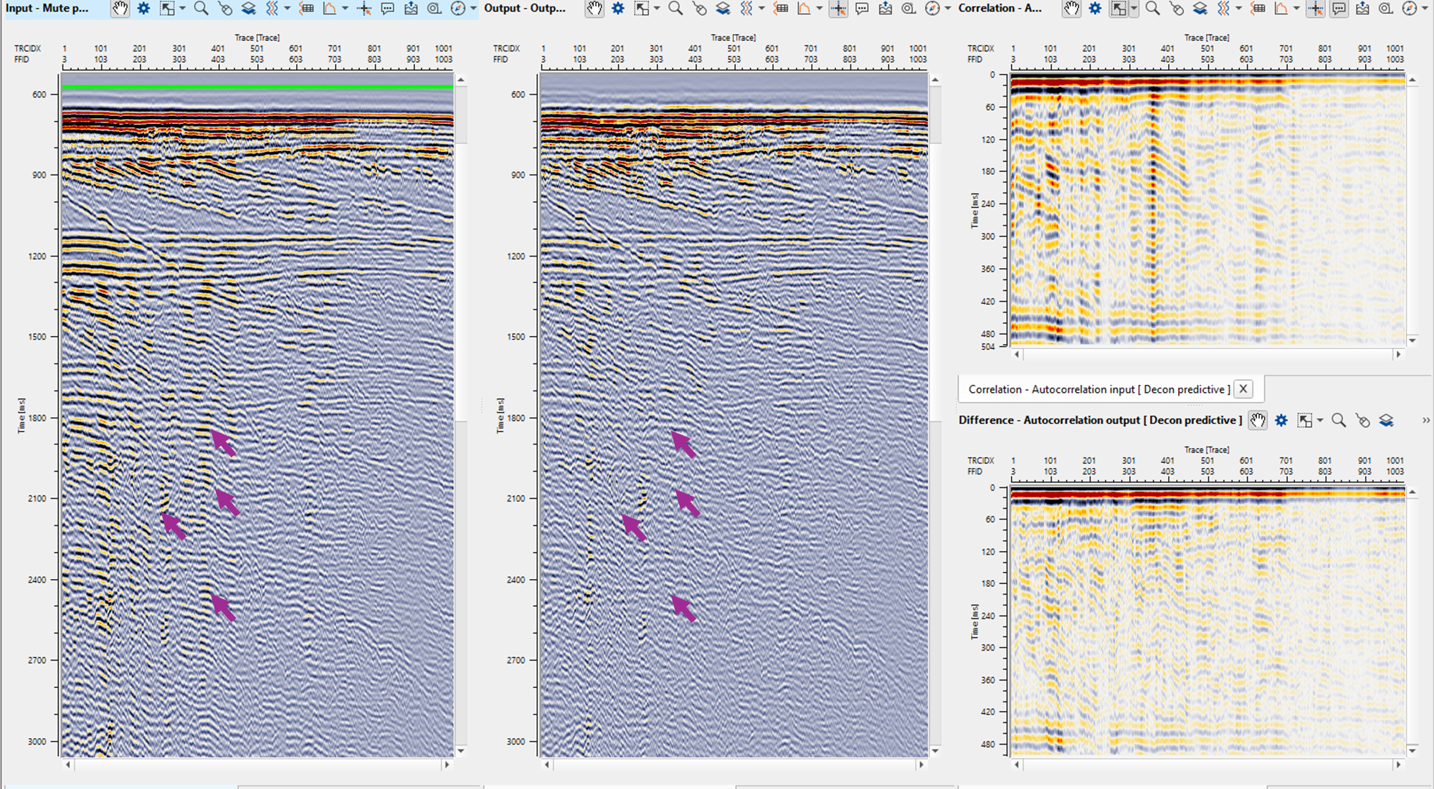This screenshot has width=1434, height=789.
Task: Click Output panel horizontal scrollbar right arrow
Action: pyautogui.click(x=921, y=765)
